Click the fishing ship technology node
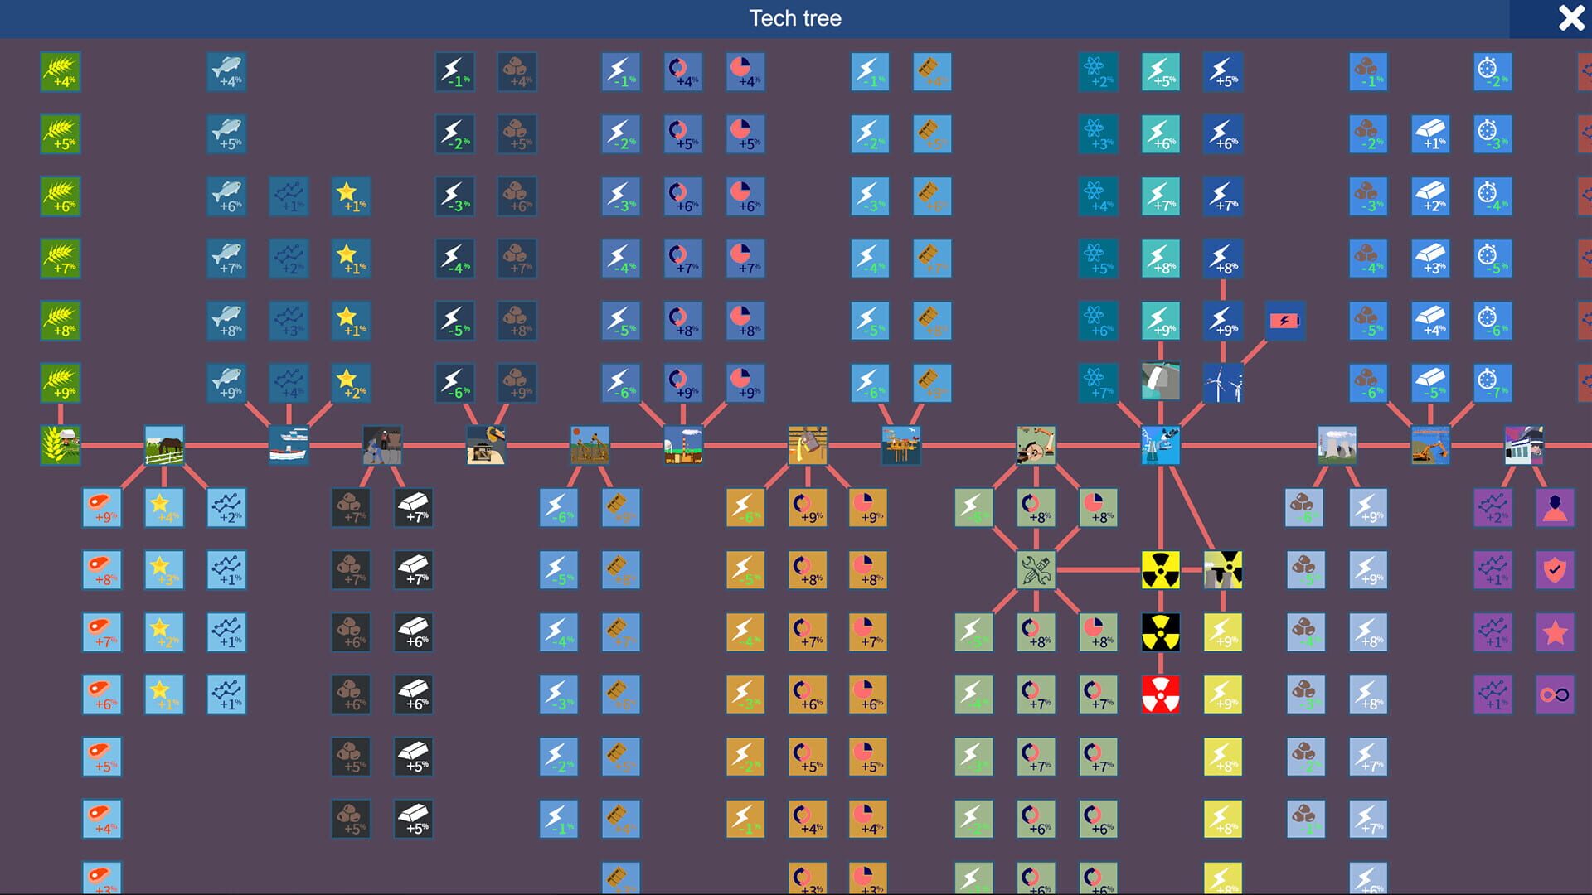The width and height of the screenshot is (1592, 895). click(289, 445)
